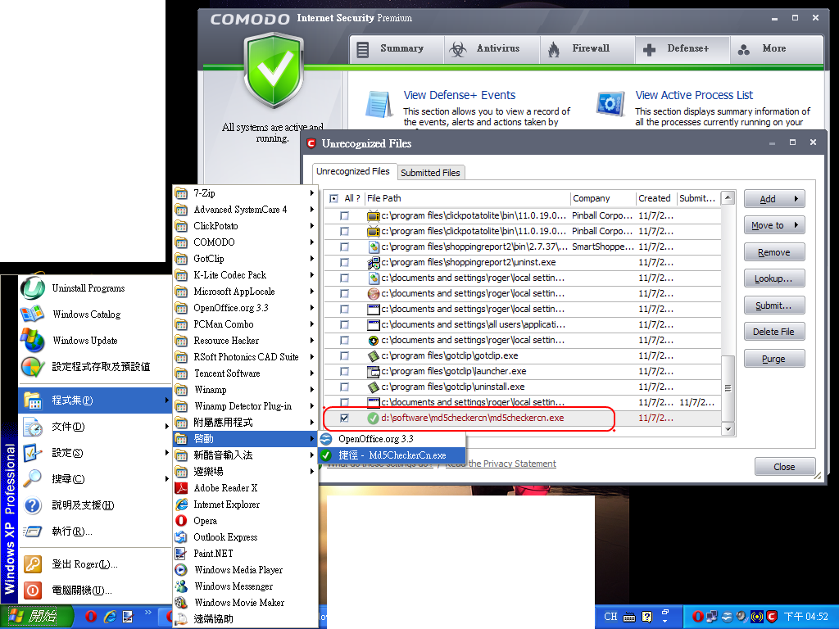839x629 pixels.
Task: Click the Delete File button
Action: pos(774,332)
